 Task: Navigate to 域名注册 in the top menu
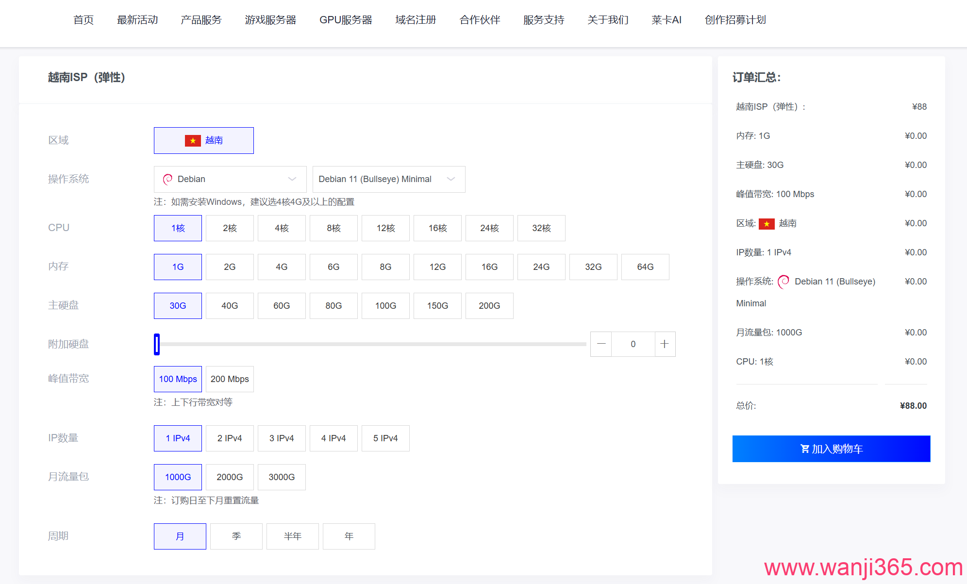coord(416,20)
